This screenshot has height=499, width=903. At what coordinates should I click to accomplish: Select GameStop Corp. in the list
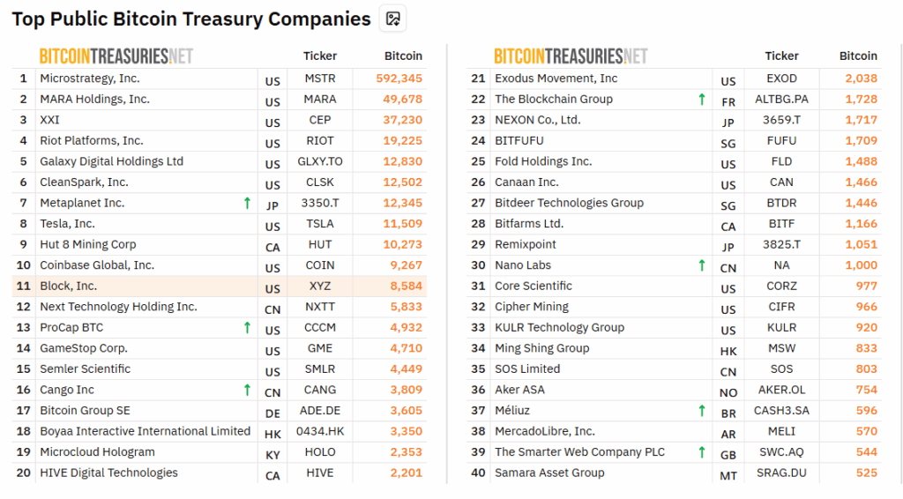(x=84, y=348)
